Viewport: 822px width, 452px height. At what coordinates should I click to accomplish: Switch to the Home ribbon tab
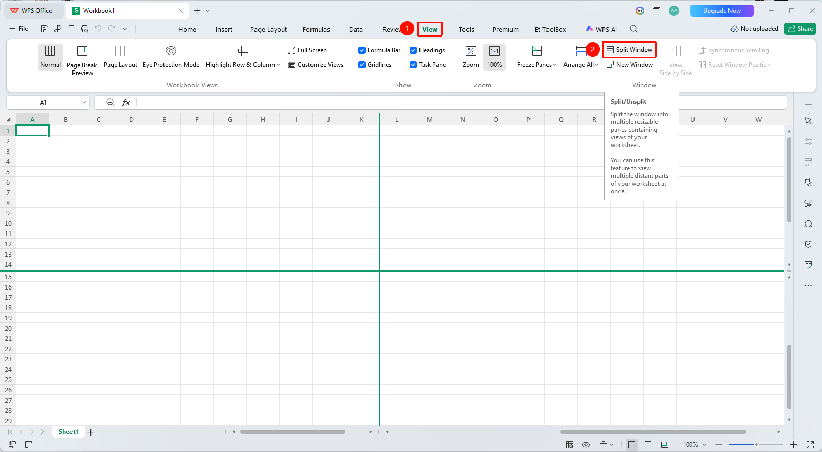tap(187, 29)
